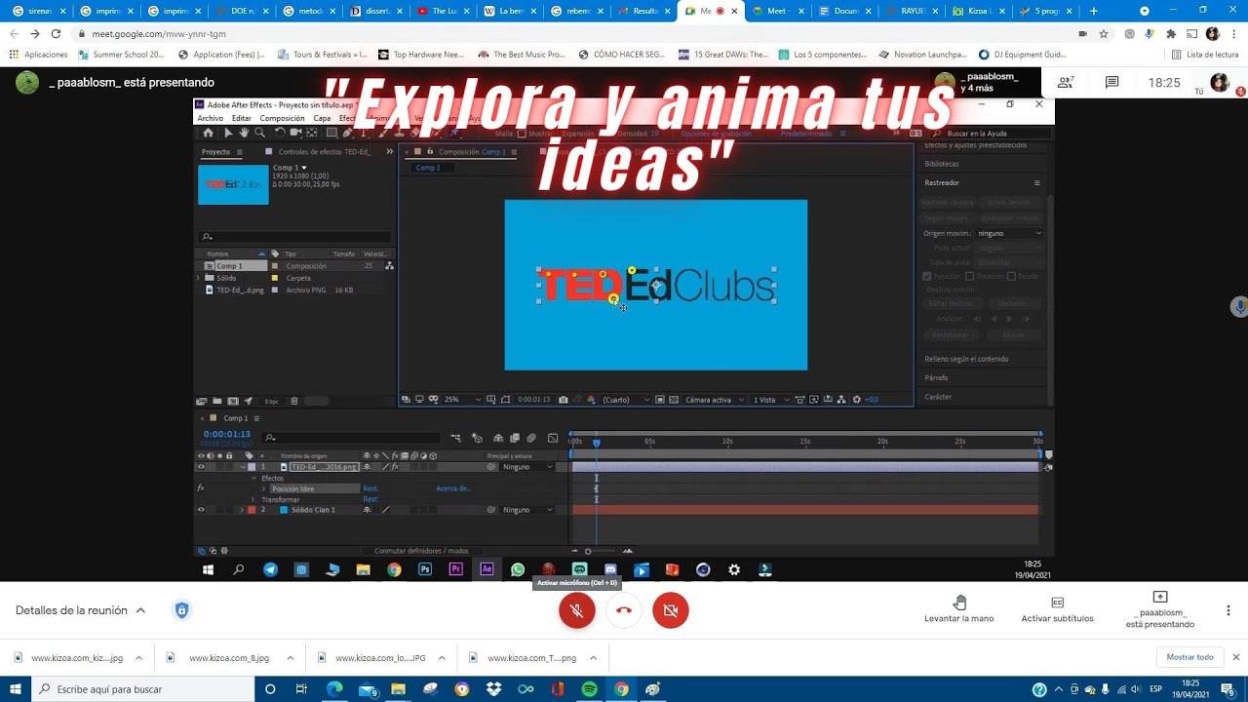Open the Premiere Pro taskbar icon in shared screen
The image size is (1248, 702).
[x=455, y=569]
